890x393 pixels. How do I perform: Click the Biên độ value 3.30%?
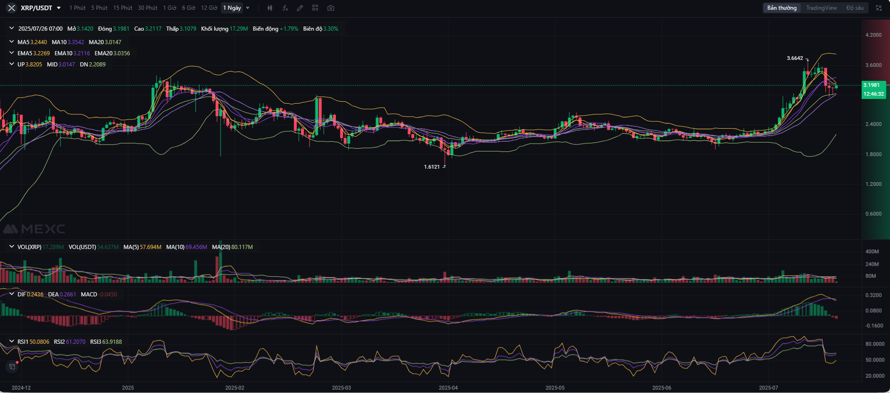pos(331,28)
